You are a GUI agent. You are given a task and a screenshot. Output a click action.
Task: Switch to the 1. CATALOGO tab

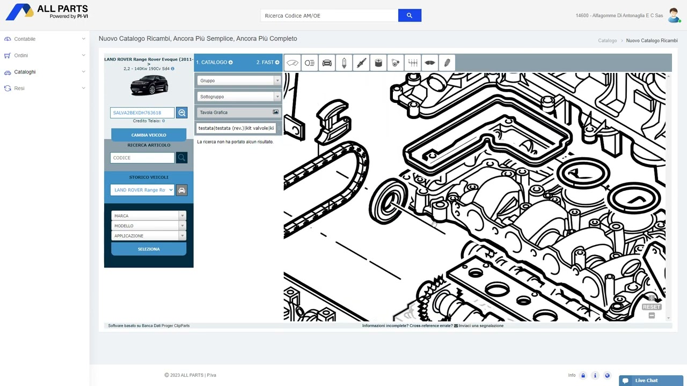(214, 62)
